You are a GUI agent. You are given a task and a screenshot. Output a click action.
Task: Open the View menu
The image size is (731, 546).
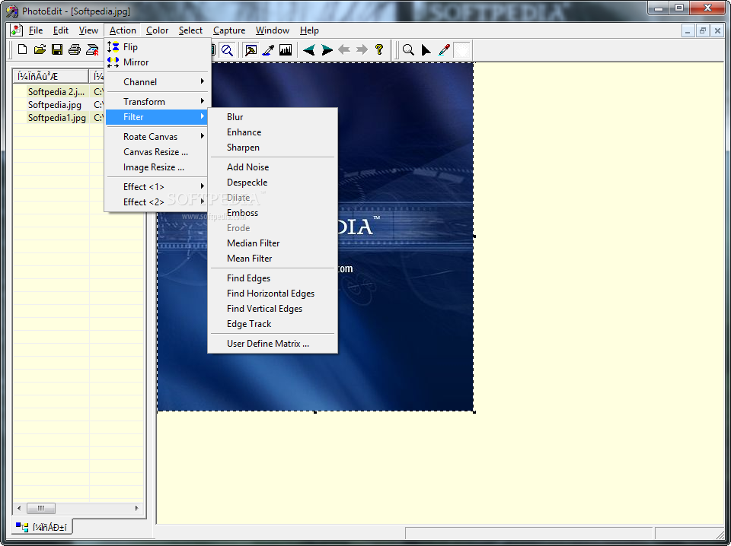pos(88,30)
